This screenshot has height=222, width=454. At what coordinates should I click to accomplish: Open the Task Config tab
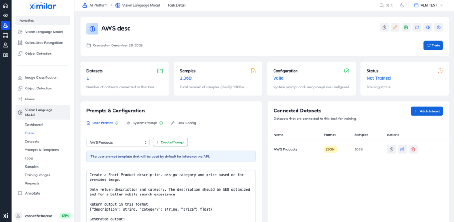pyautogui.click(x=183, y=123)
